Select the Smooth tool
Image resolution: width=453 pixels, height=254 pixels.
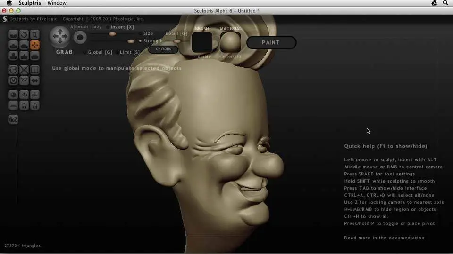[34, 56]
